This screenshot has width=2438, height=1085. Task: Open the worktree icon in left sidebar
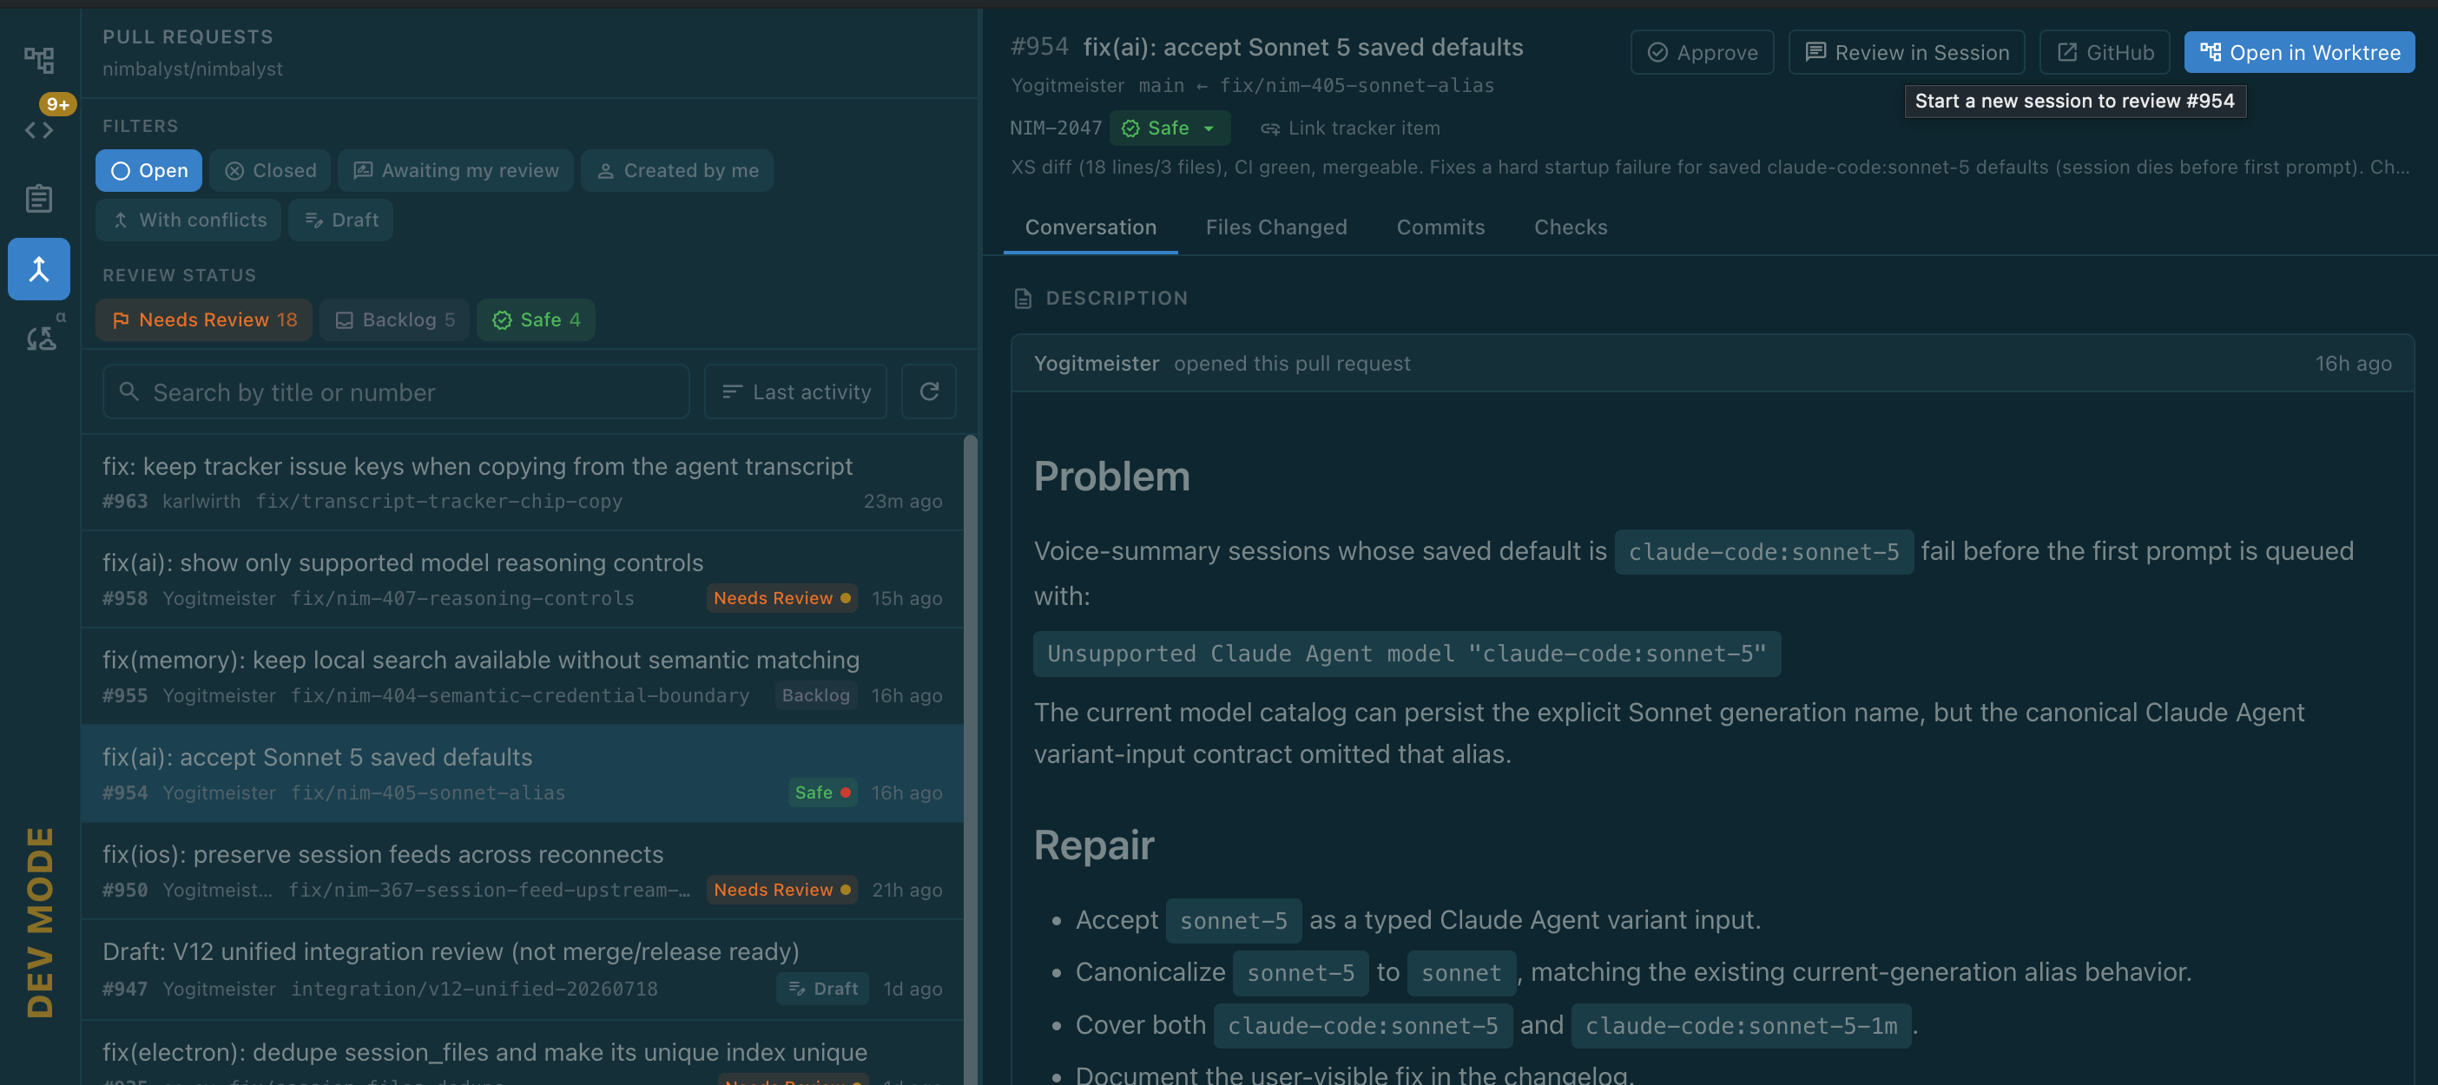pyautogui.click(x=39, y=60)
